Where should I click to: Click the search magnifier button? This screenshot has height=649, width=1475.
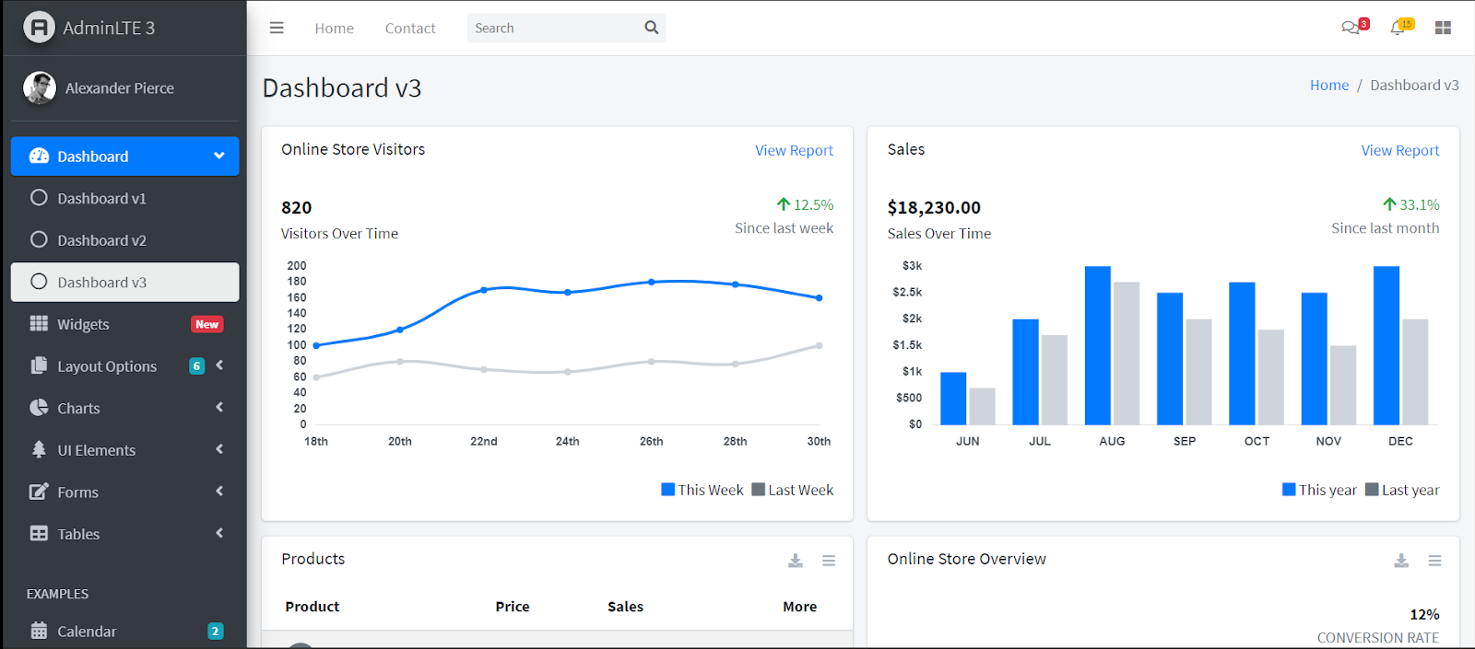(652, 28)
